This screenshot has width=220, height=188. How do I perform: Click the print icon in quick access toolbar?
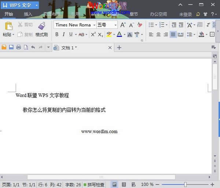[x=18, y=48]
